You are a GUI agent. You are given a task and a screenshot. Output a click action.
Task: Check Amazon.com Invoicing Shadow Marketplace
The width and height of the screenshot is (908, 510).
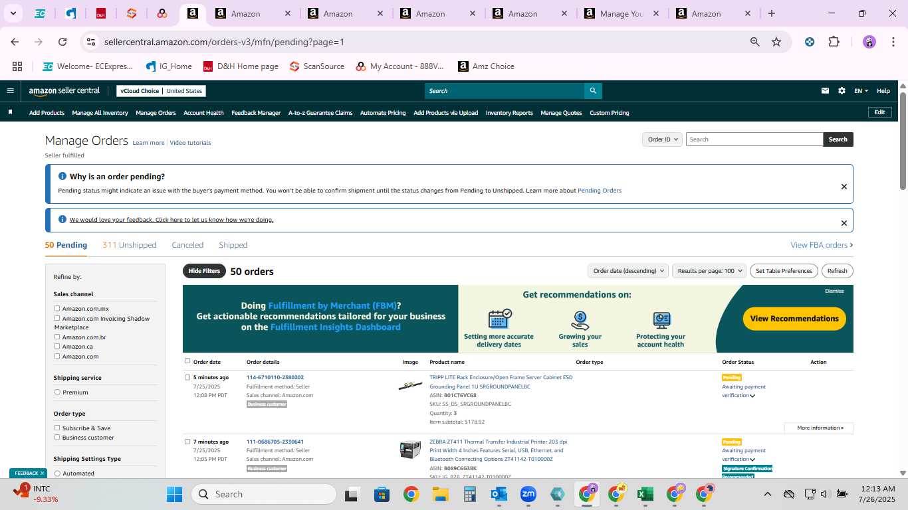[57, 318]
